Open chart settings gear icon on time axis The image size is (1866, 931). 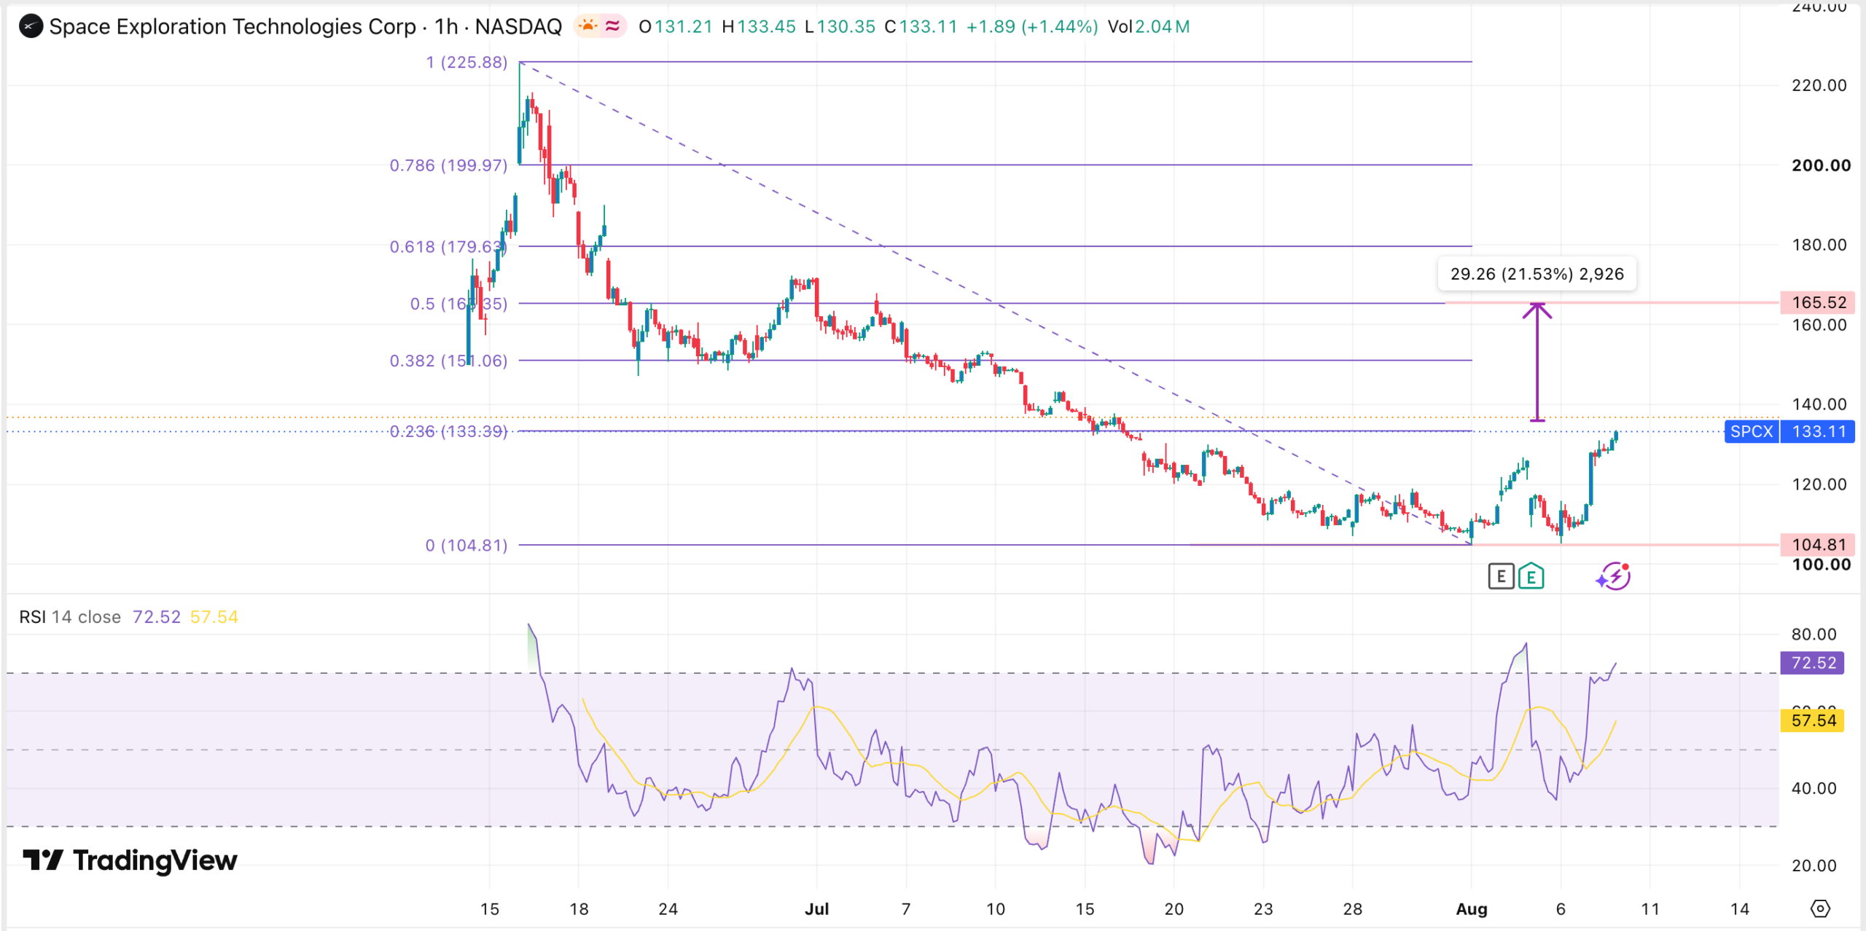pos(1820,908)
